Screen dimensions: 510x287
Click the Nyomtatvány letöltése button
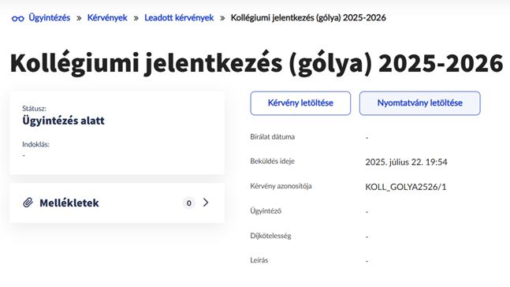point(420,103)
